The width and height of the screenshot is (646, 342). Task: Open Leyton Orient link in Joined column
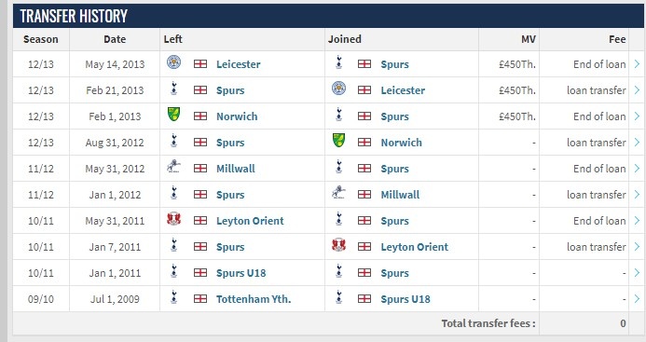point(414,247)
